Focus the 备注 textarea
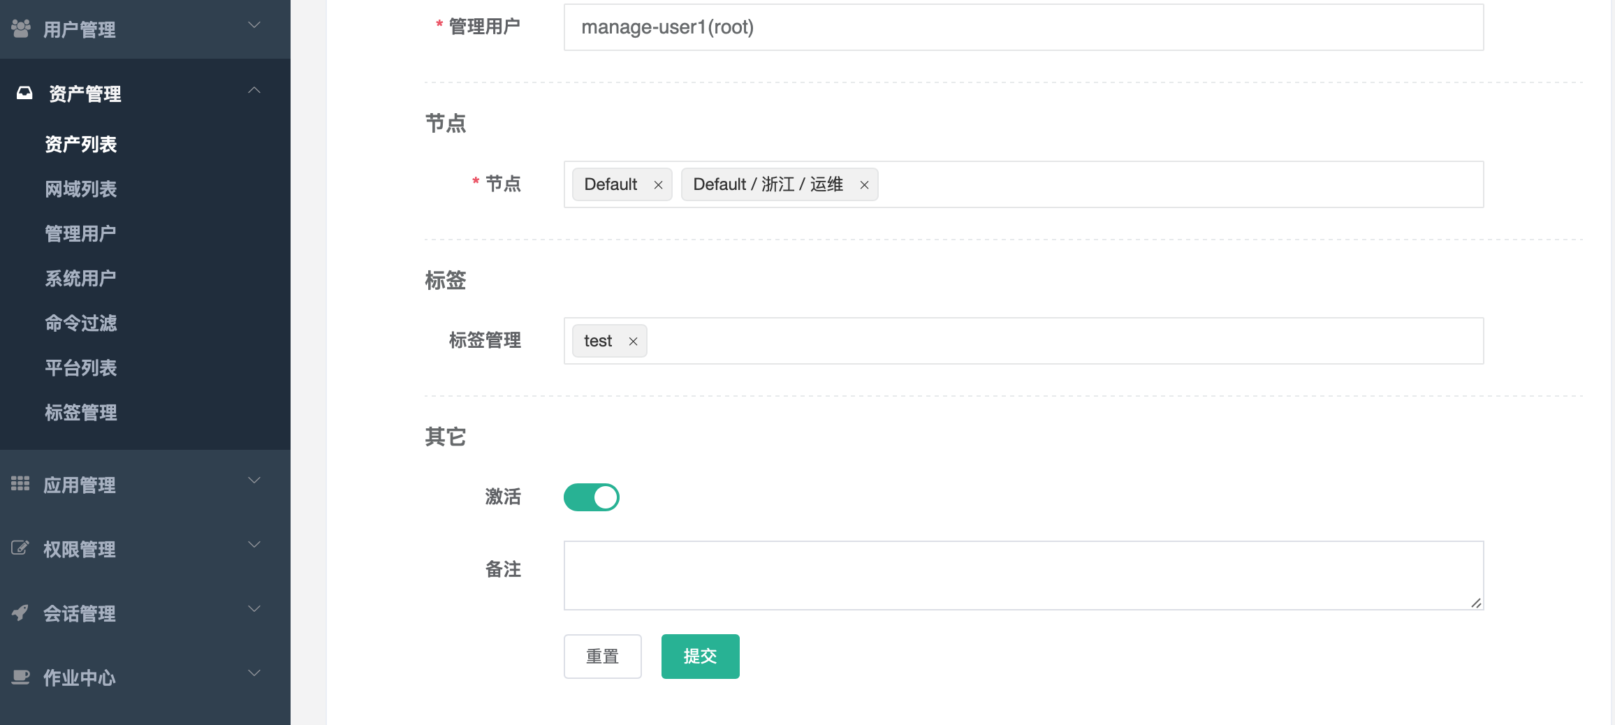Viewport: 1615px width, 725px height. (1023, 576)
